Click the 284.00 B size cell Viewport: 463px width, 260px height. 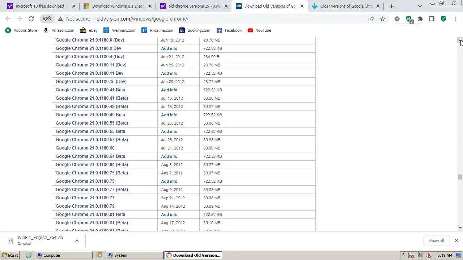pos(211,57)
